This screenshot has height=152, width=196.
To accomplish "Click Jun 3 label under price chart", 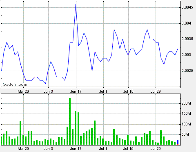I will [48, 92].
